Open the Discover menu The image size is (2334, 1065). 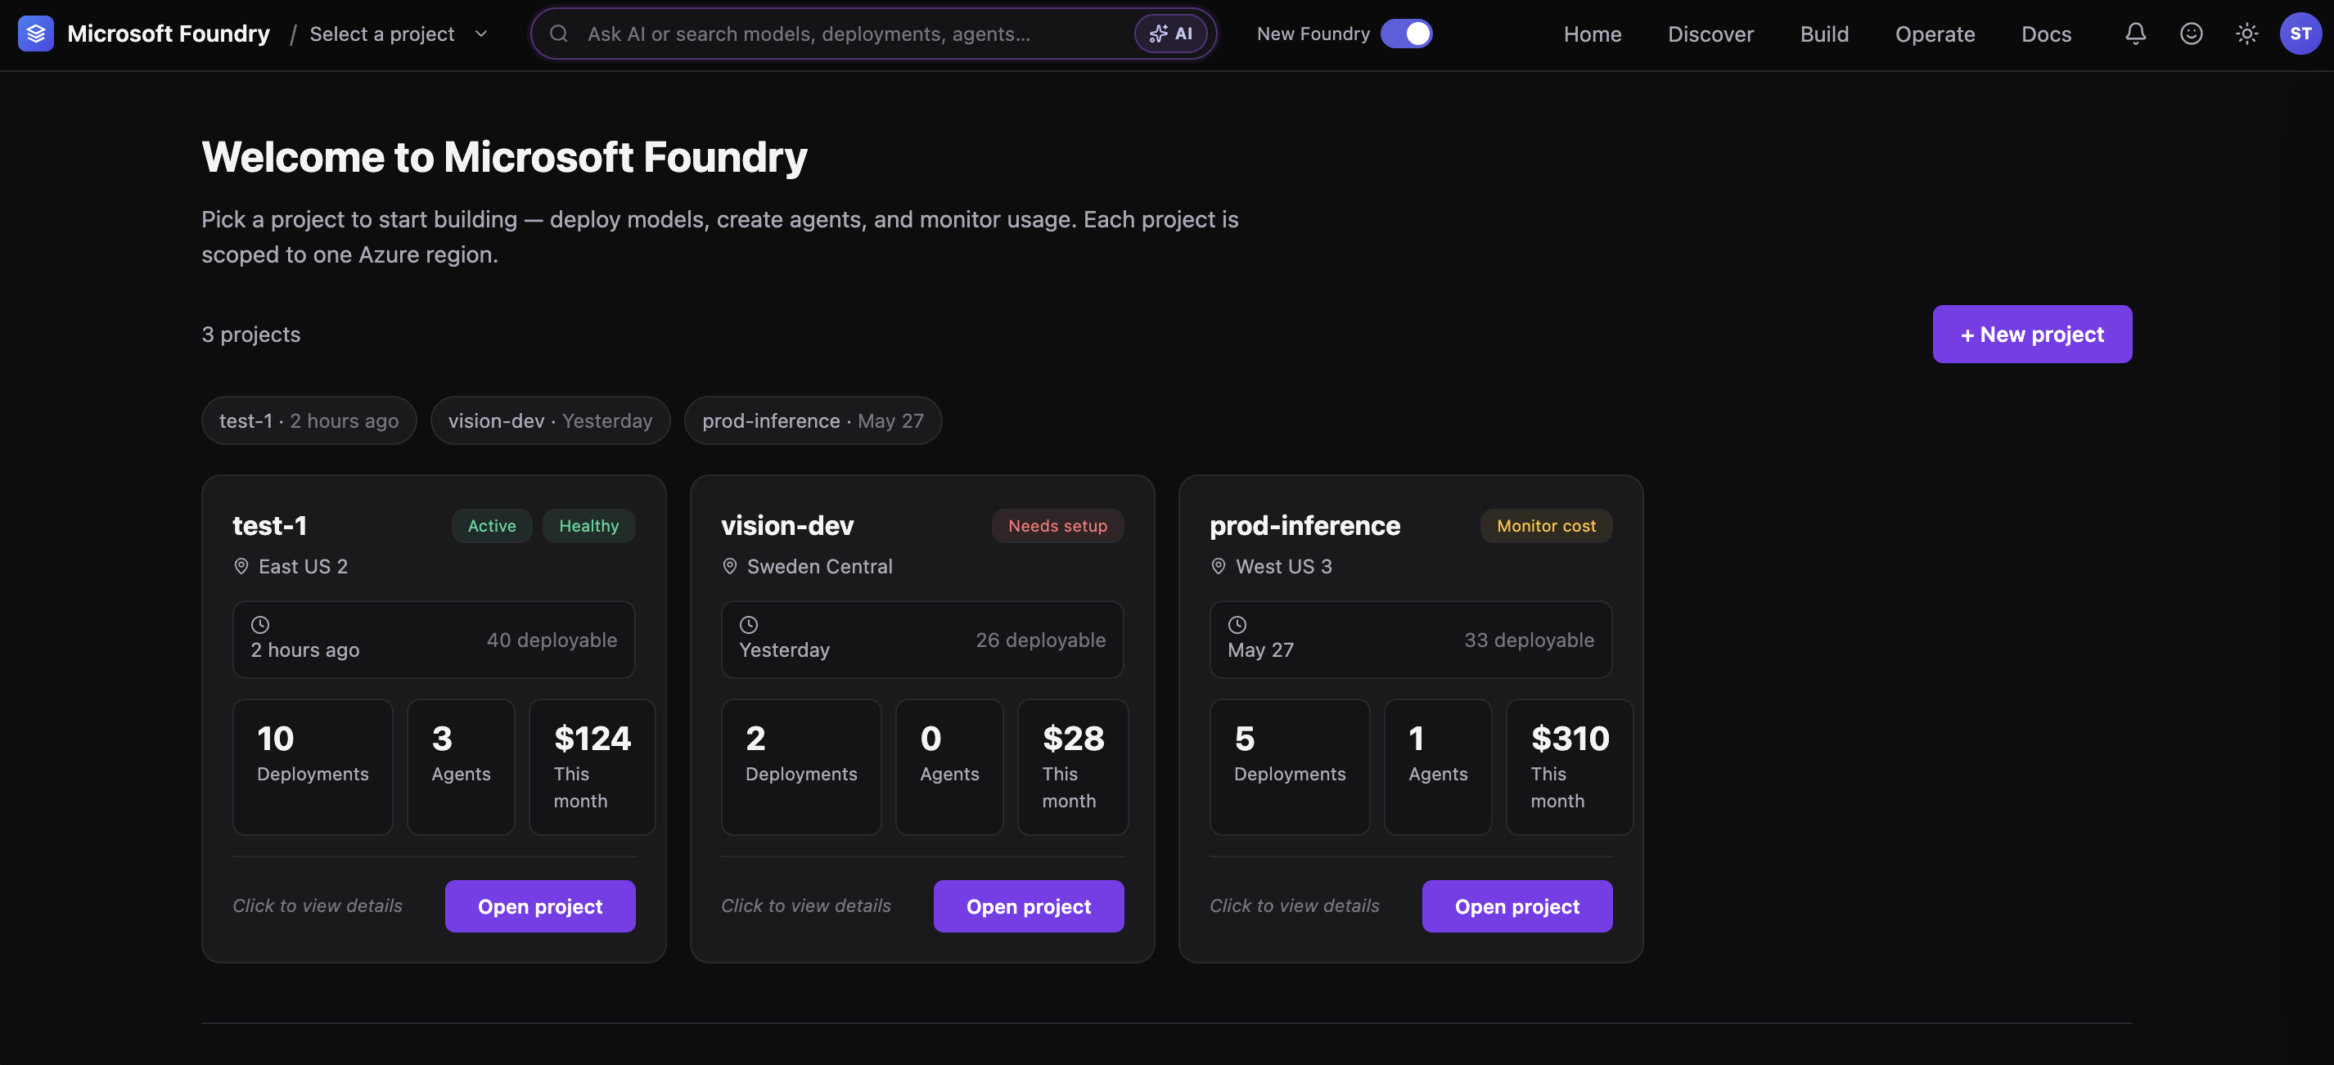coord(1710,34)
